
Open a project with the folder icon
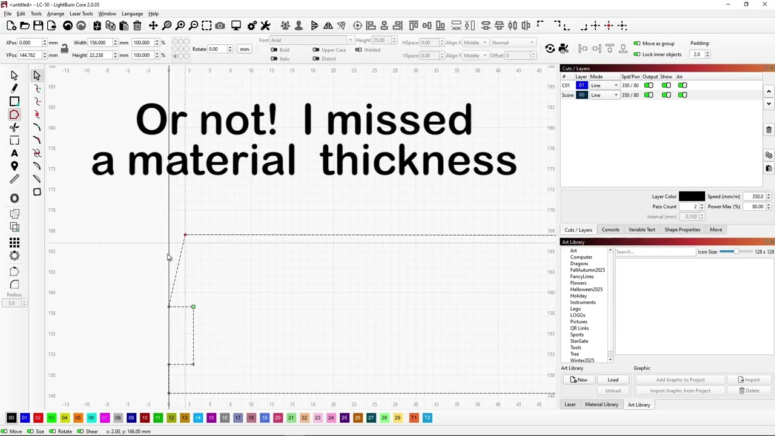pyautogui.click(x=25, y=25)
